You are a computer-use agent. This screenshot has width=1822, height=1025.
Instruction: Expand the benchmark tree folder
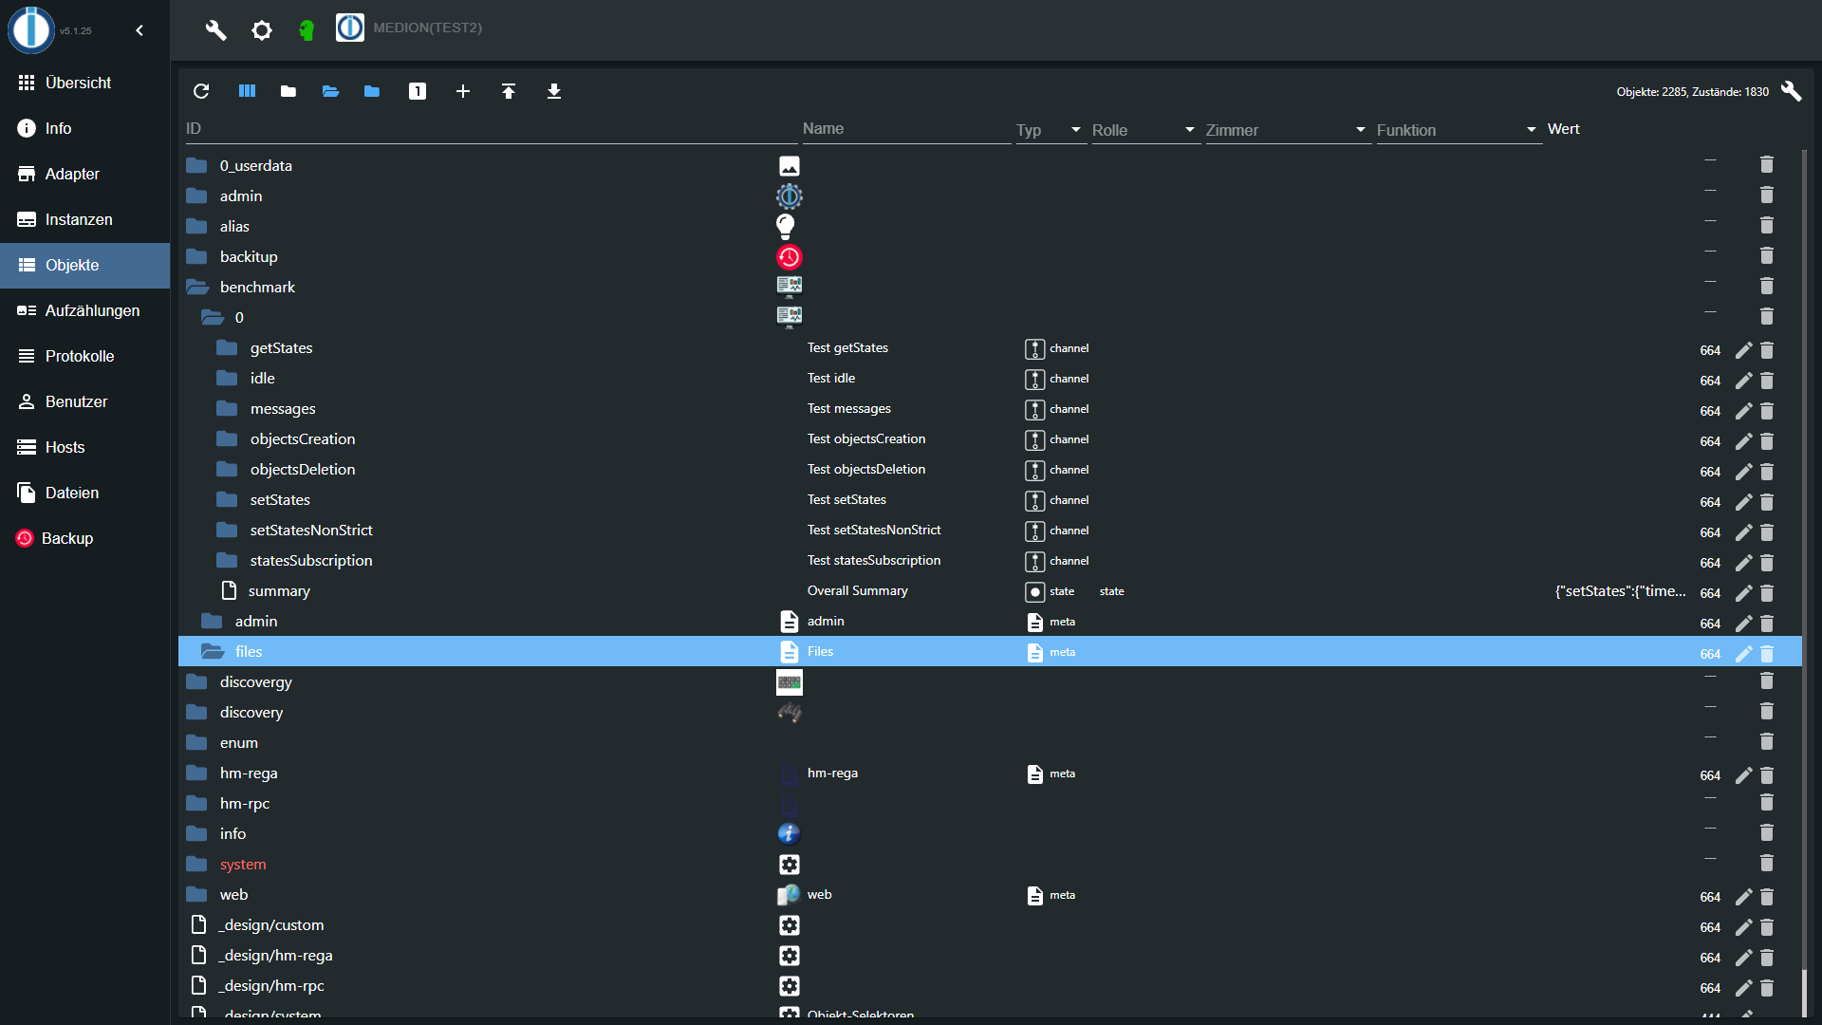[196, 287]
